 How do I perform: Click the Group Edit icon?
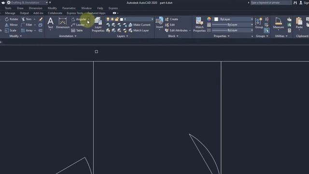(x=267, y=25)
